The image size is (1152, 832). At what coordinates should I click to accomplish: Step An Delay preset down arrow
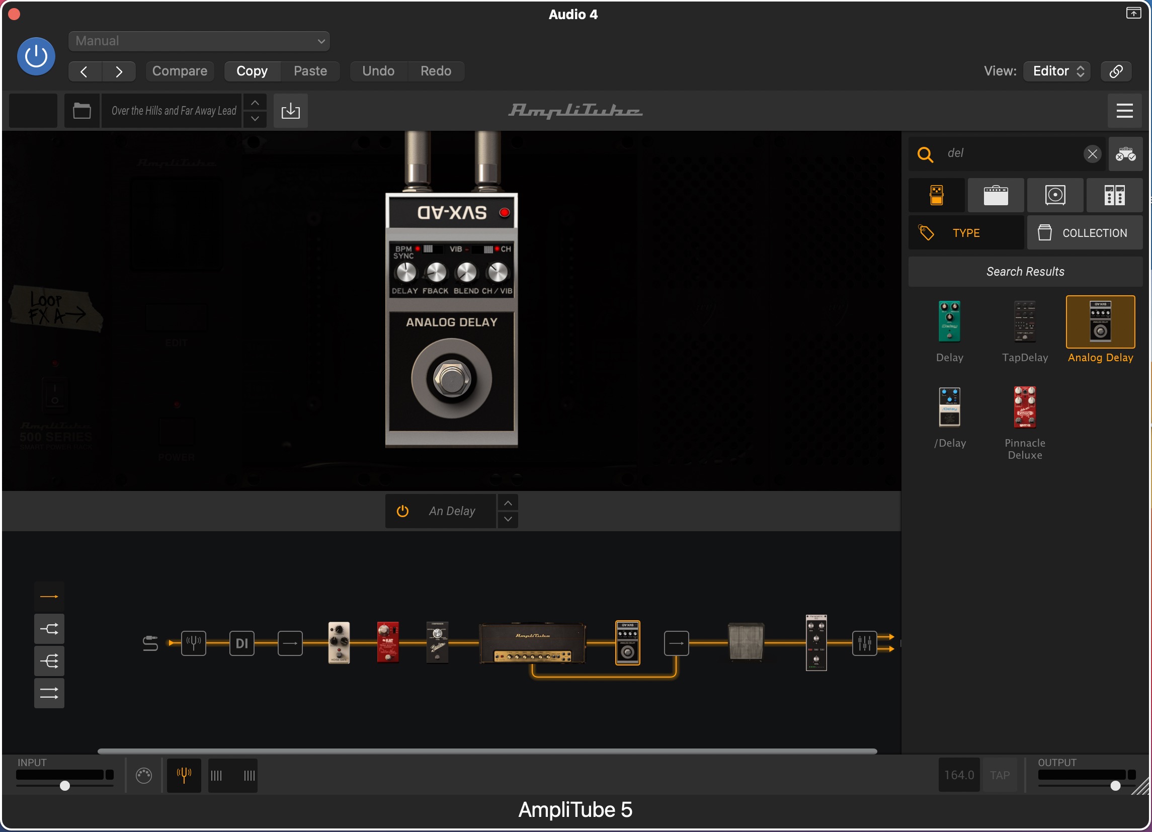pos(508,520)
